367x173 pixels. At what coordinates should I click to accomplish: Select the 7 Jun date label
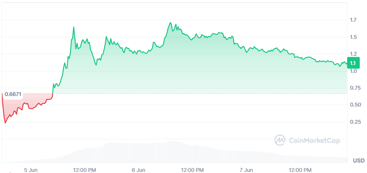[247, 170]
